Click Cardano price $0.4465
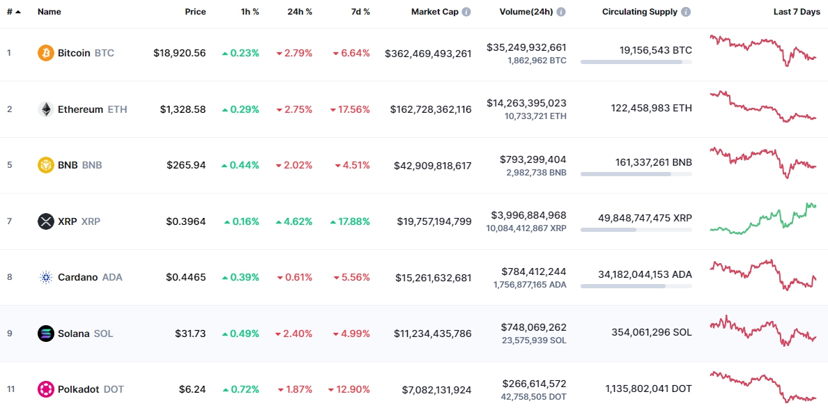The width and height of the screenshot is (828, 415). 186,277
